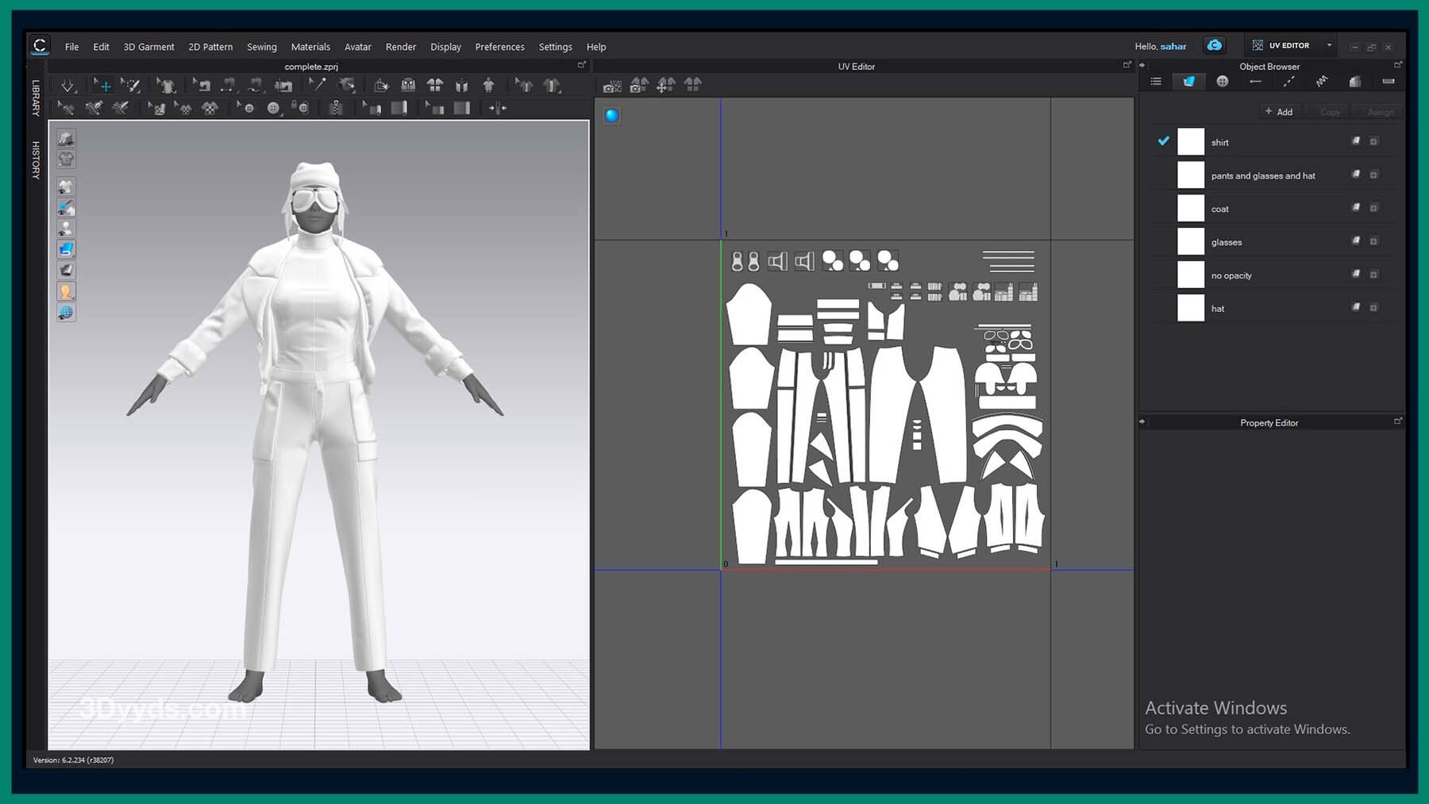Open the UV EDITOR mode dropdown arrow

coord(1329,45)
